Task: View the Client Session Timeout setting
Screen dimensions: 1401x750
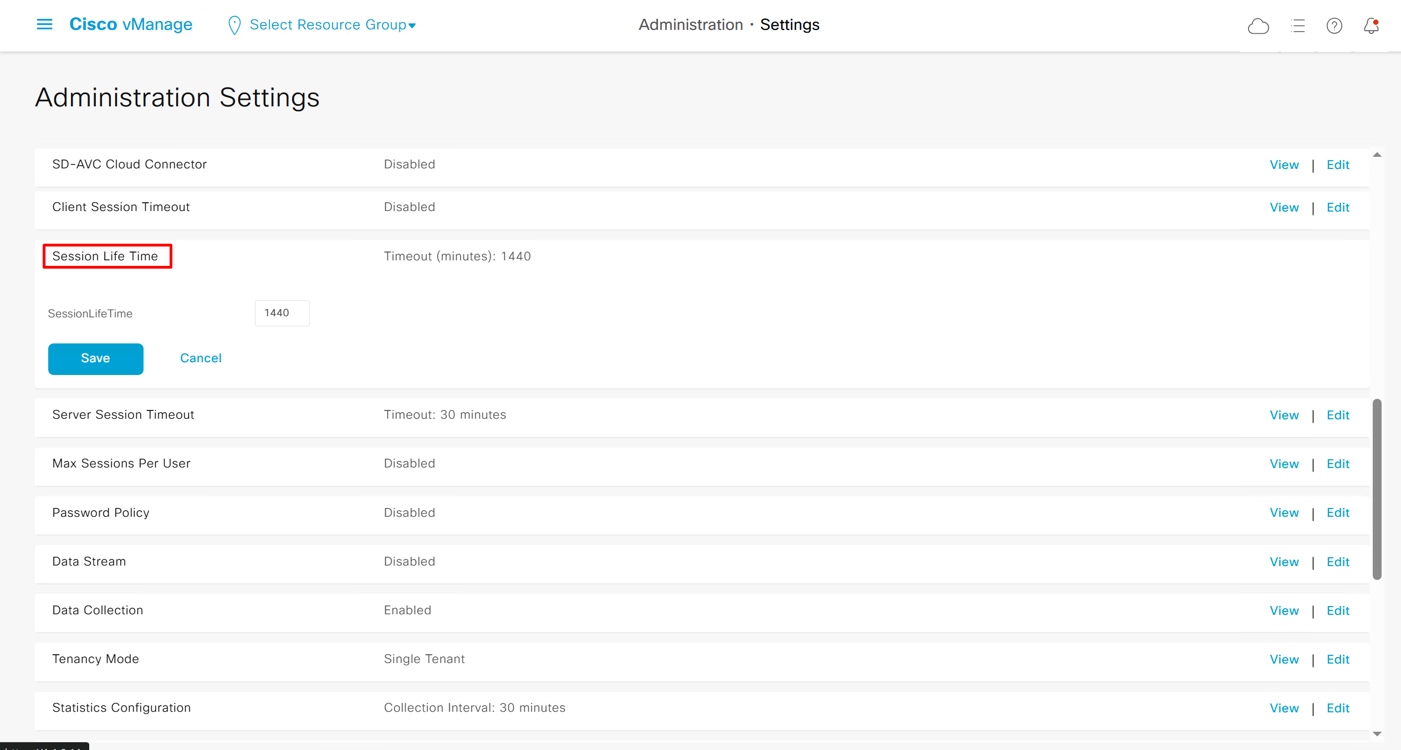Action: click(x=1284, y=208)
